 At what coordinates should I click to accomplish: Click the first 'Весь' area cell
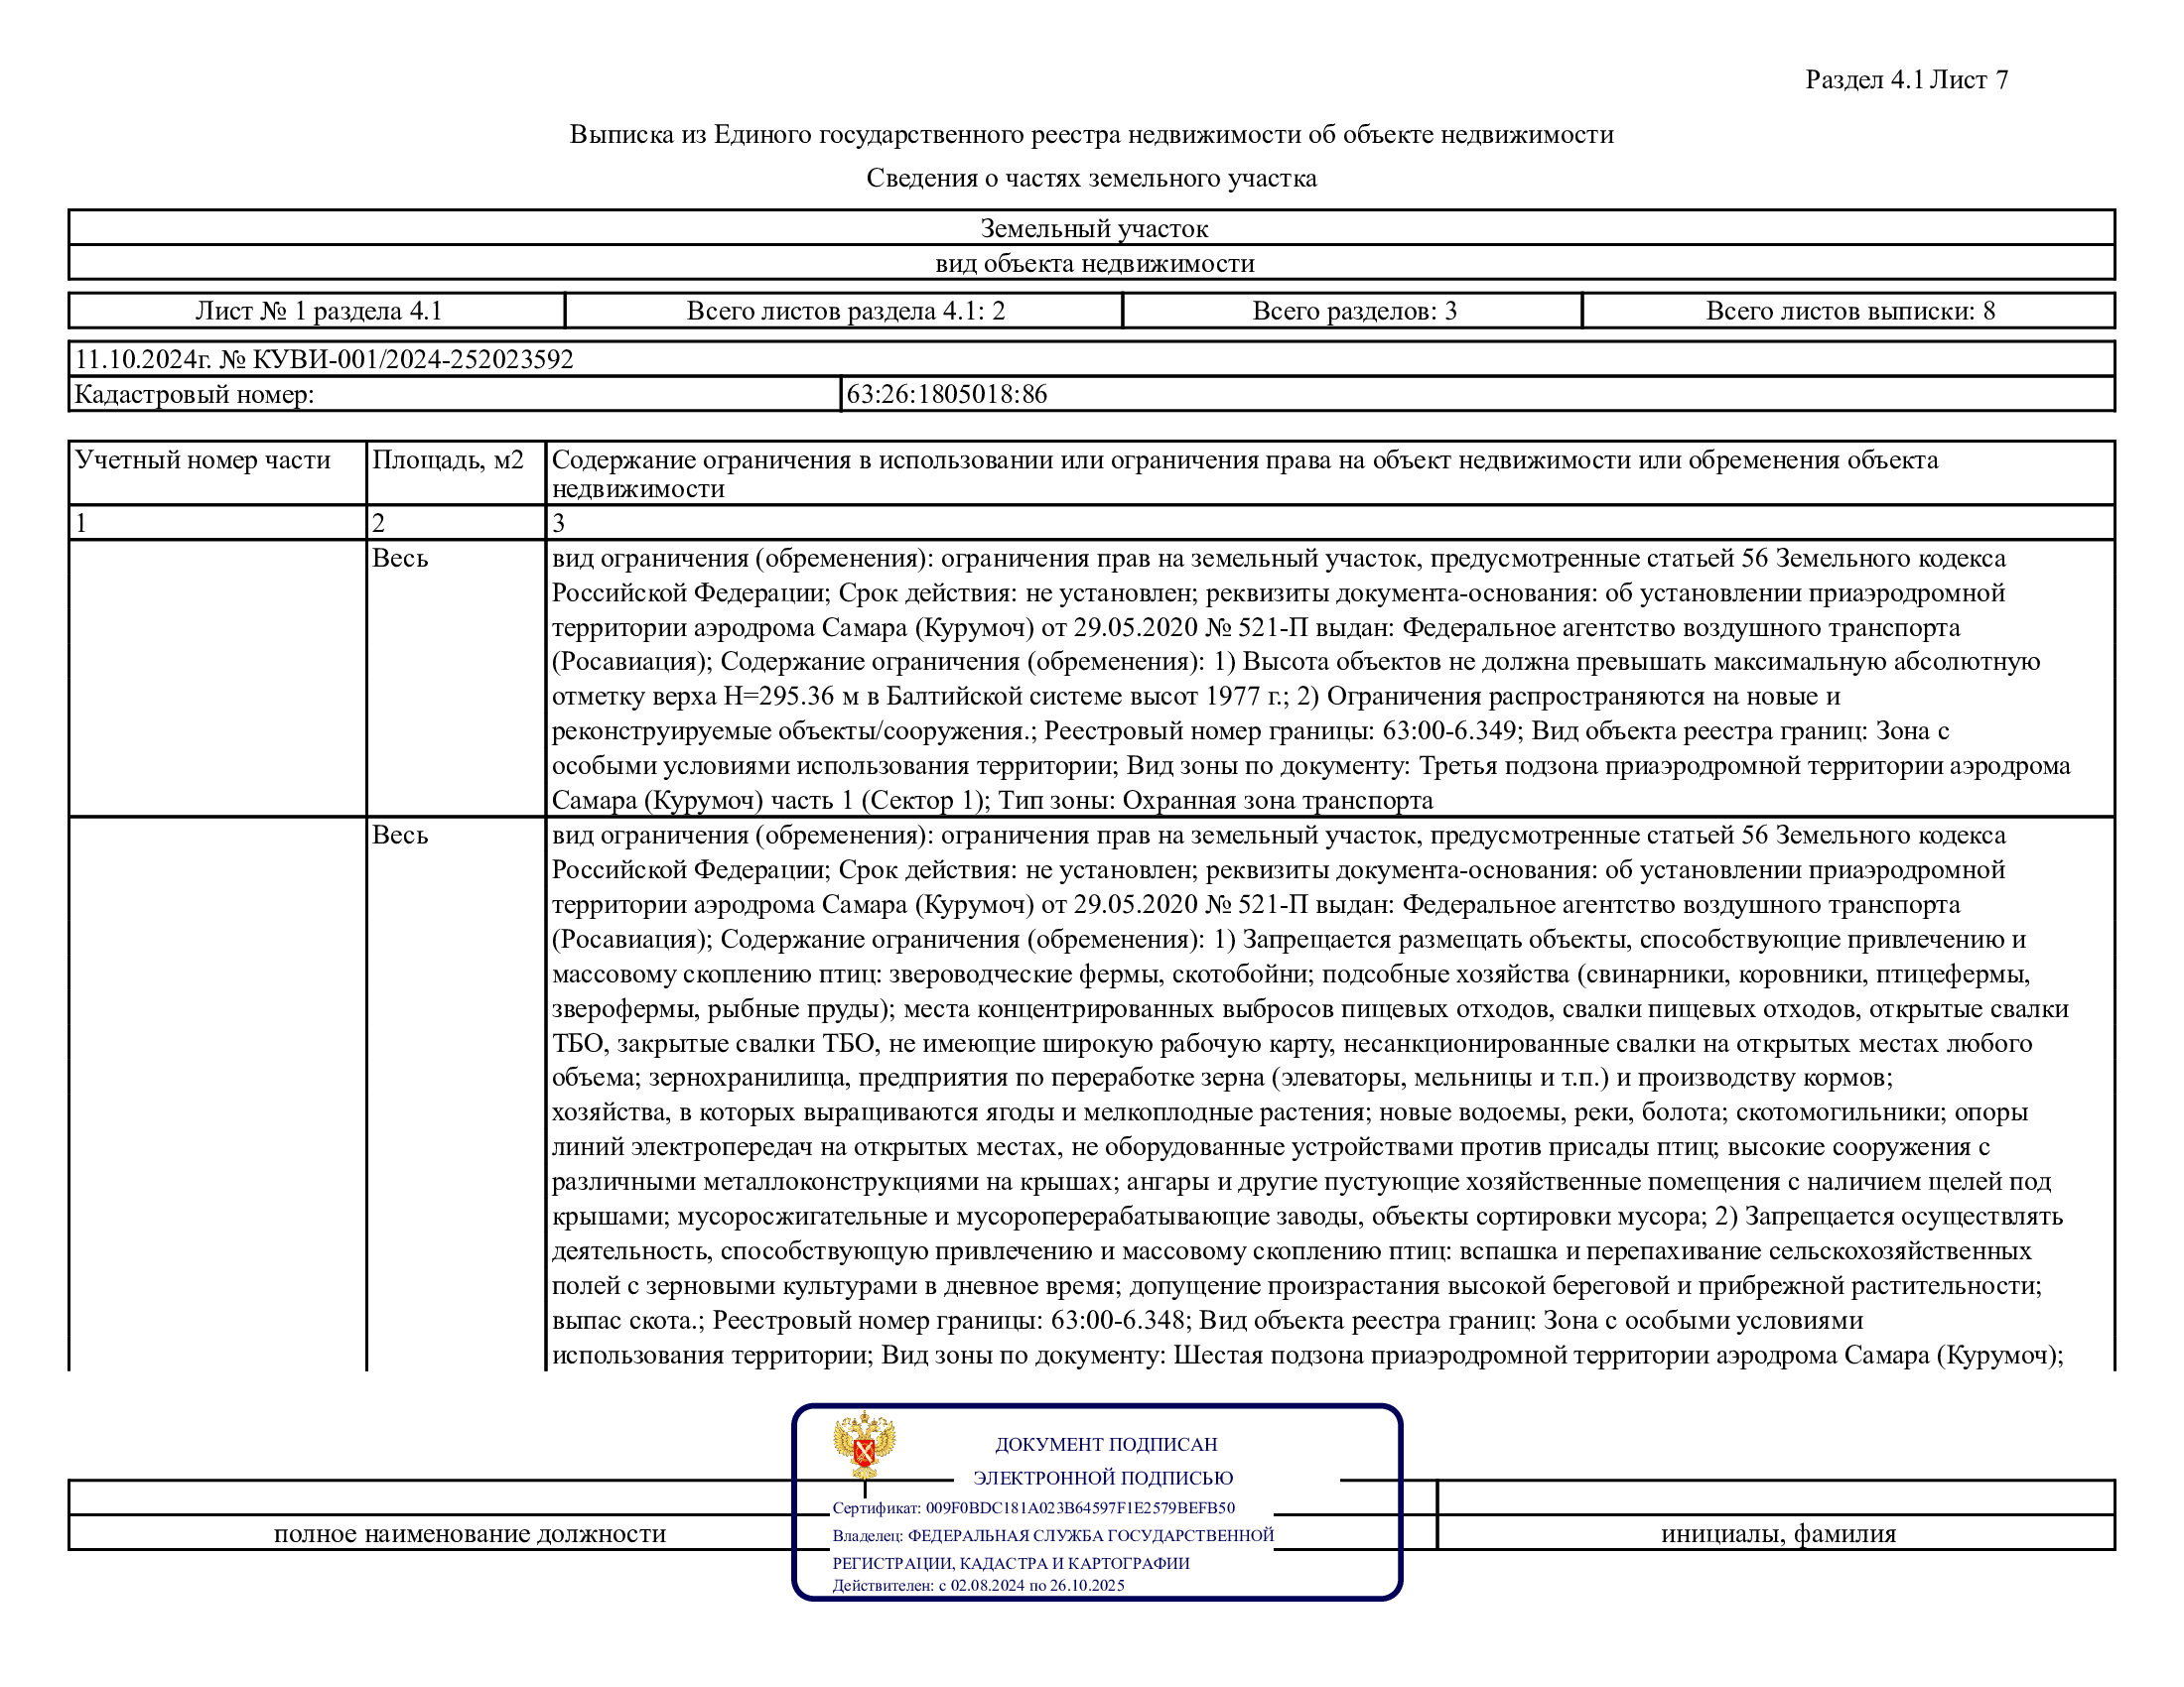click(400, 559)
